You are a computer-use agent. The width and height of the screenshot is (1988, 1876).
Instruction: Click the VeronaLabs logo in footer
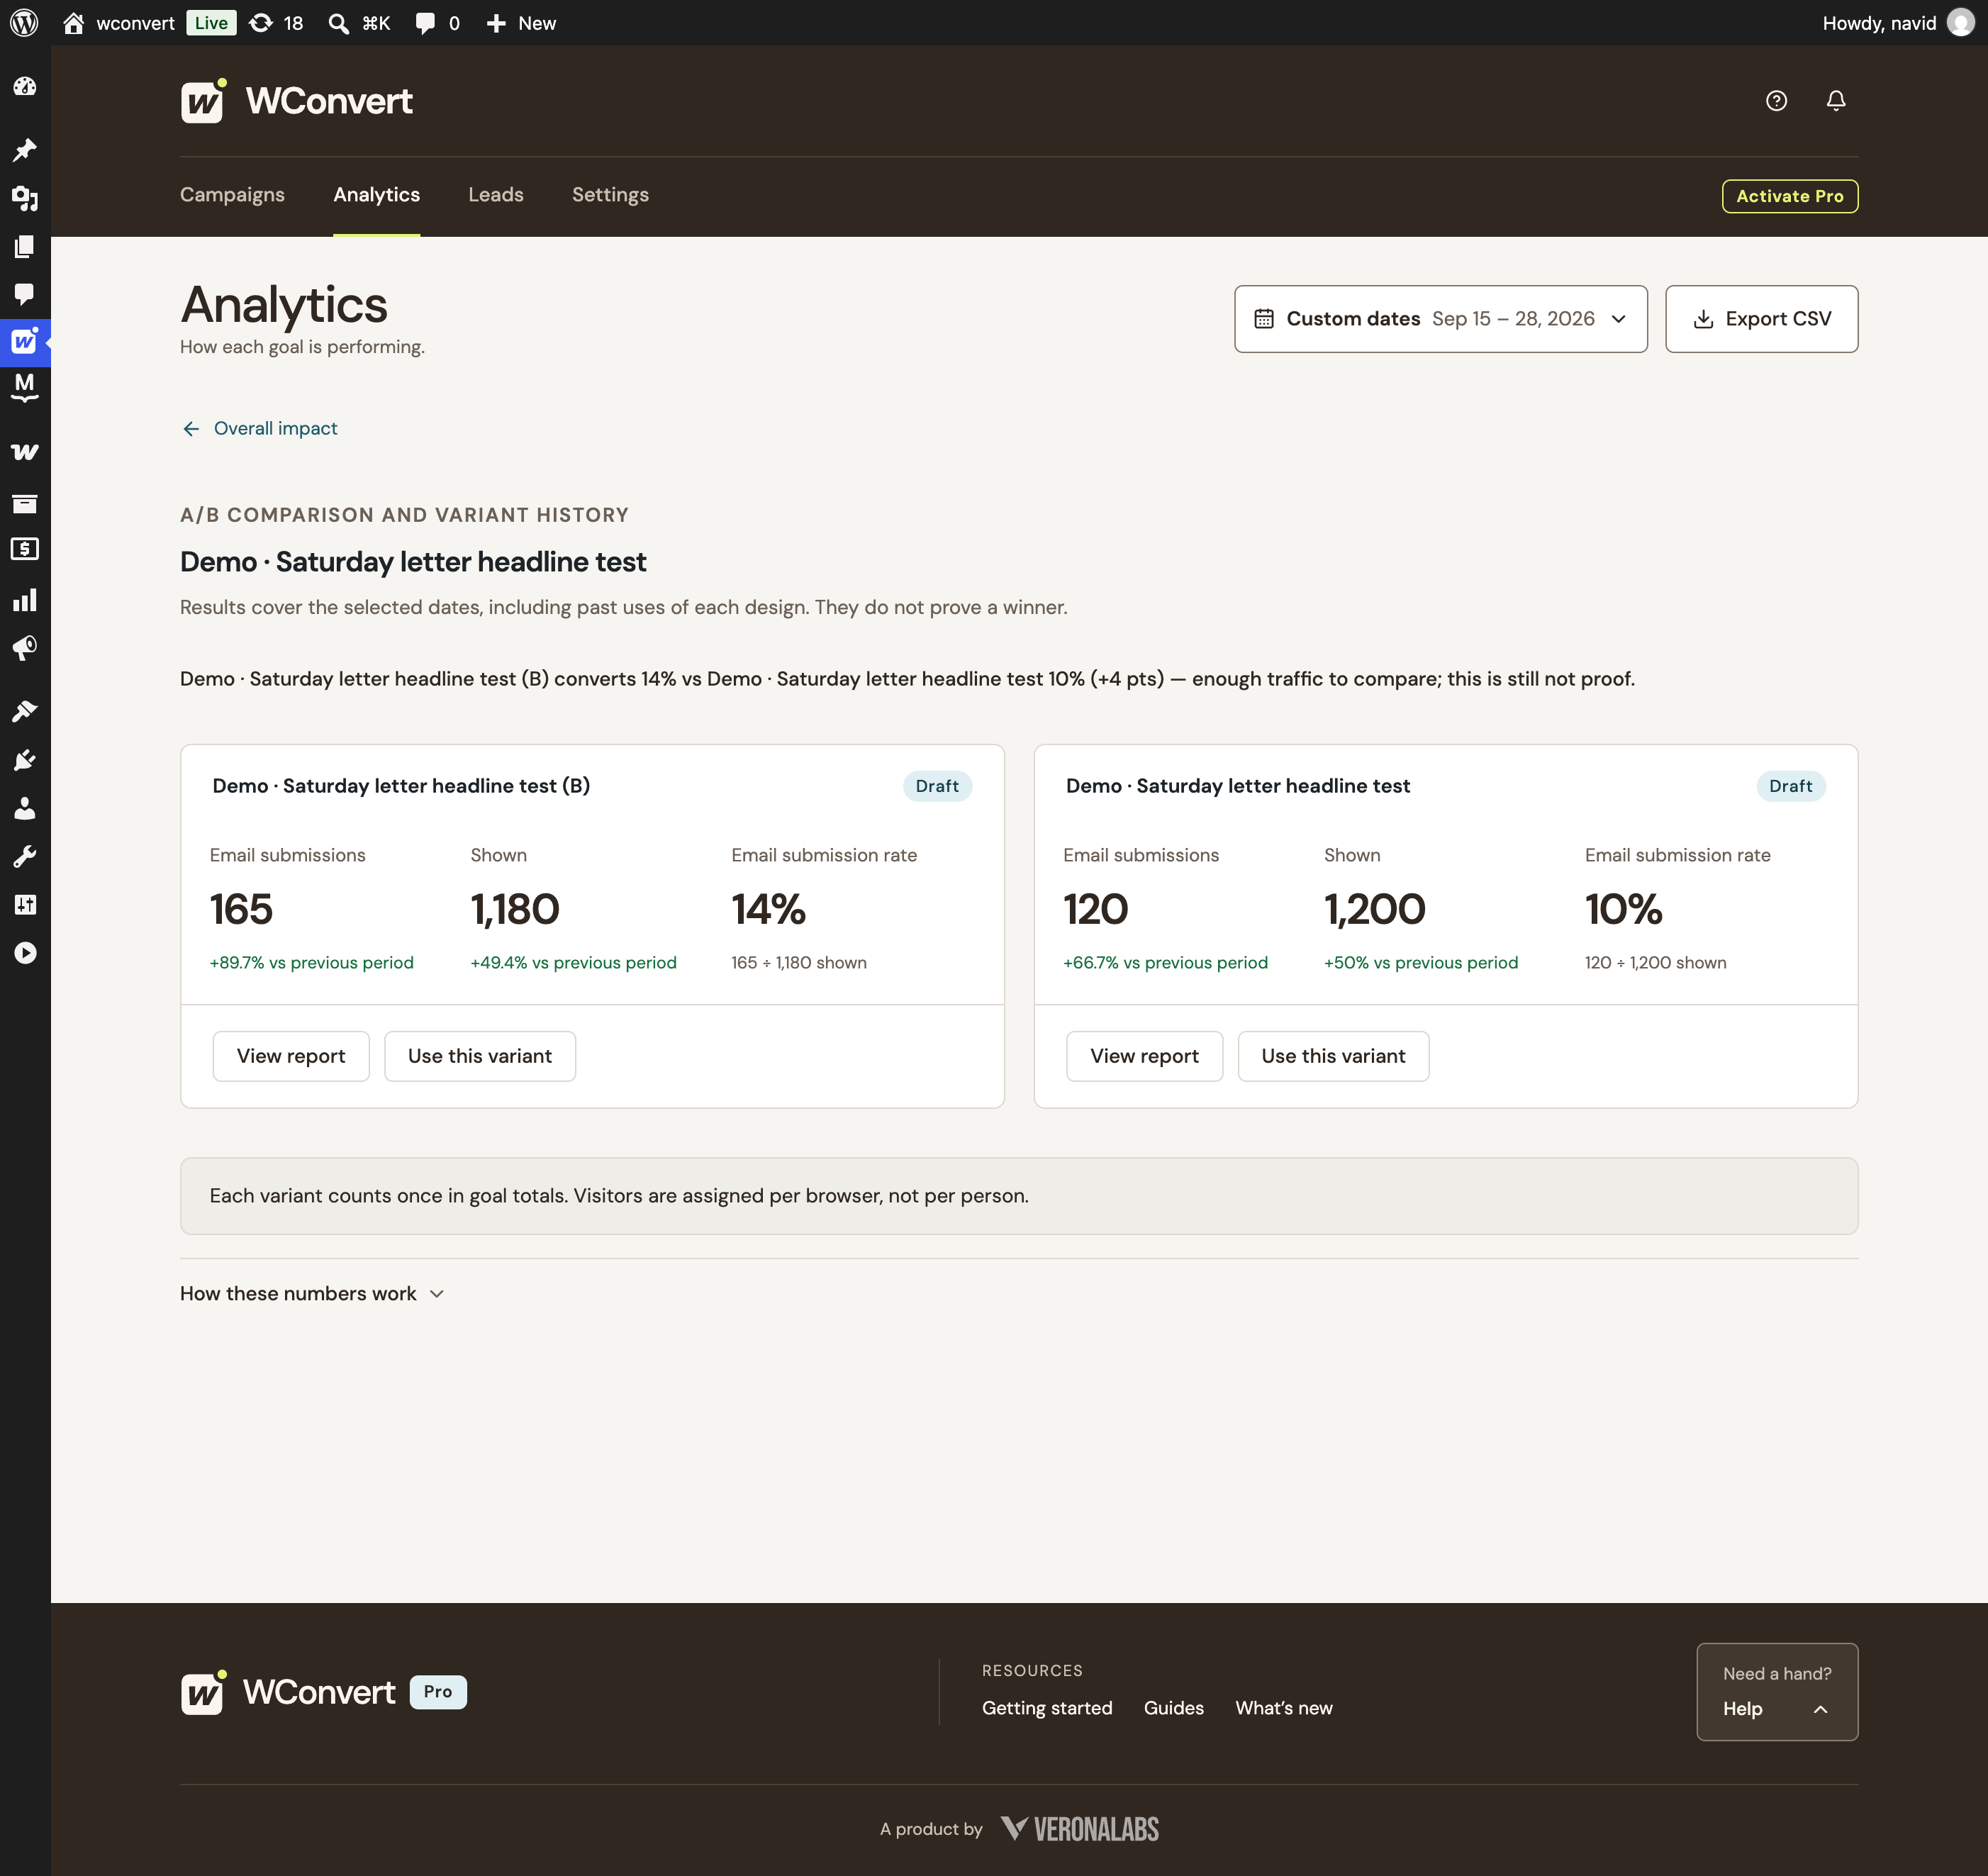[x=1080, y=1829]
